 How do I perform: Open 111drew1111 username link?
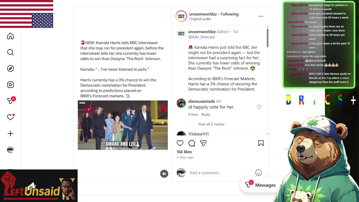[198, 134]
